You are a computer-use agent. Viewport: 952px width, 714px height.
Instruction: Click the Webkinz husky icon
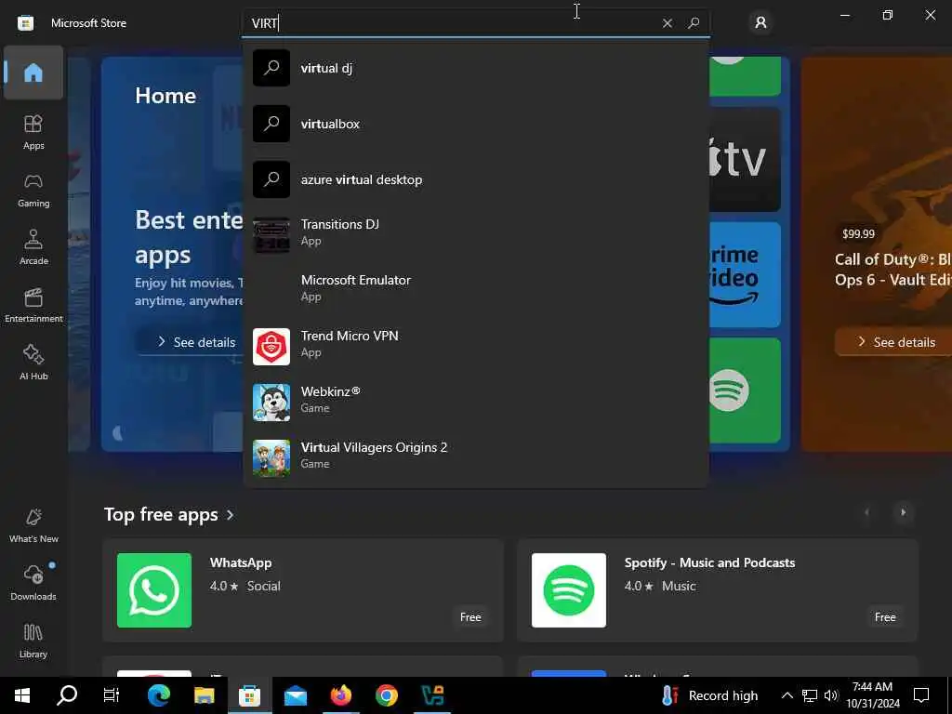pyautogui.click(x=271, y=403)
